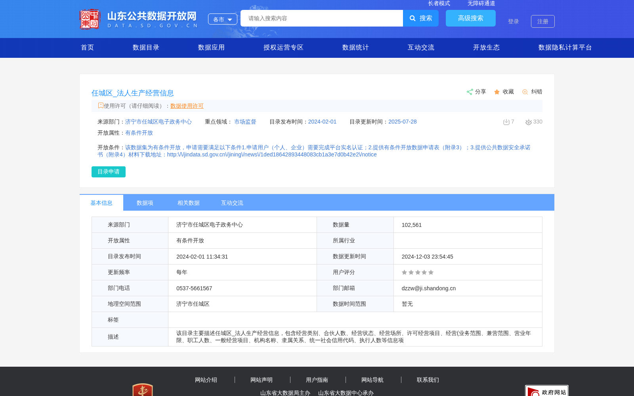Click the search content input field
Screen dimensions: 634x396
(322, 18)
